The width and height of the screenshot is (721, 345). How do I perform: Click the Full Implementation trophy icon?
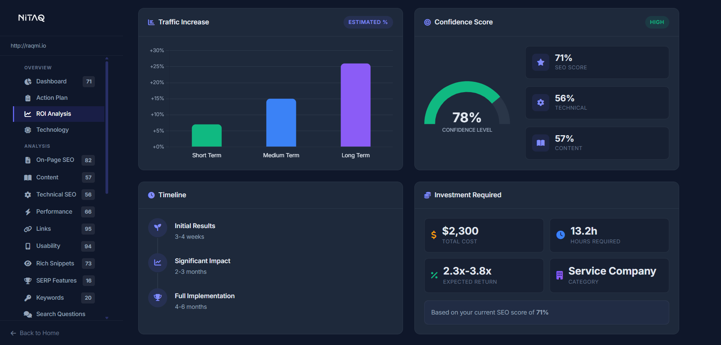click(x=158, y=298)
